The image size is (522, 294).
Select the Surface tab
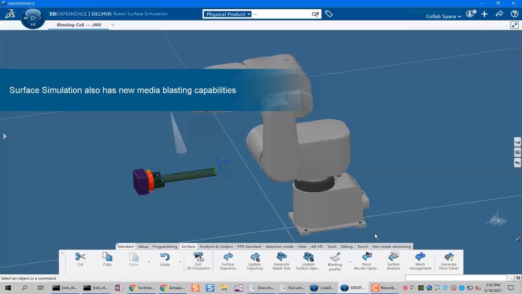(188, 246)
